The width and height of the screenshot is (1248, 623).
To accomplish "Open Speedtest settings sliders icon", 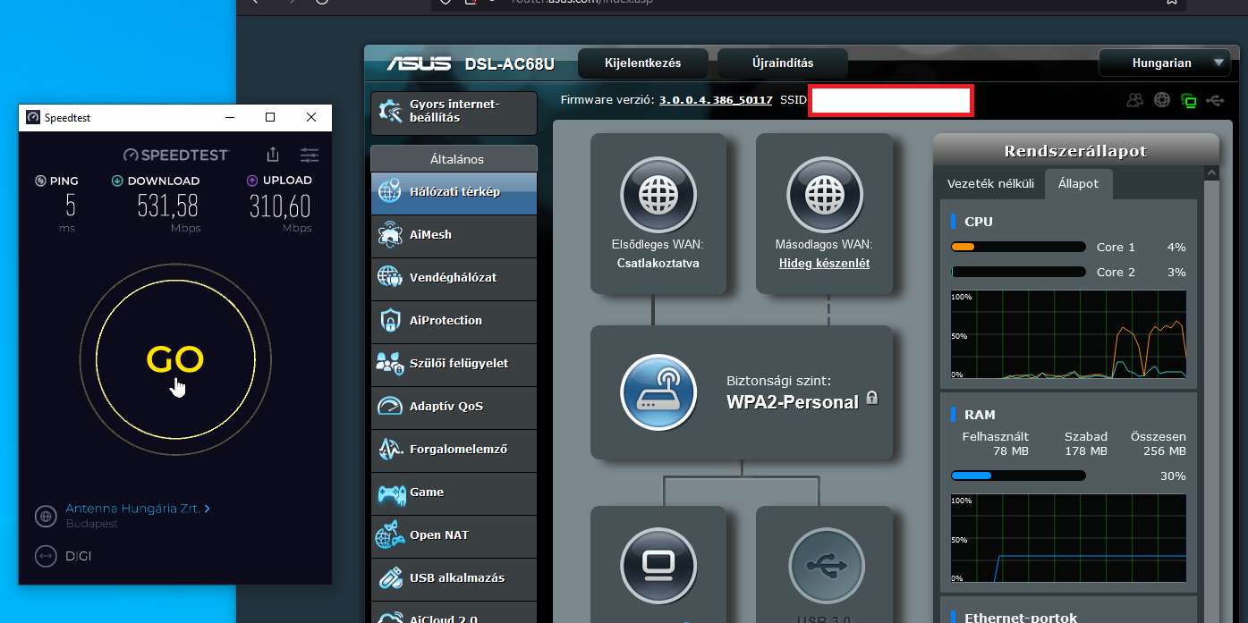I will point(310,155).
